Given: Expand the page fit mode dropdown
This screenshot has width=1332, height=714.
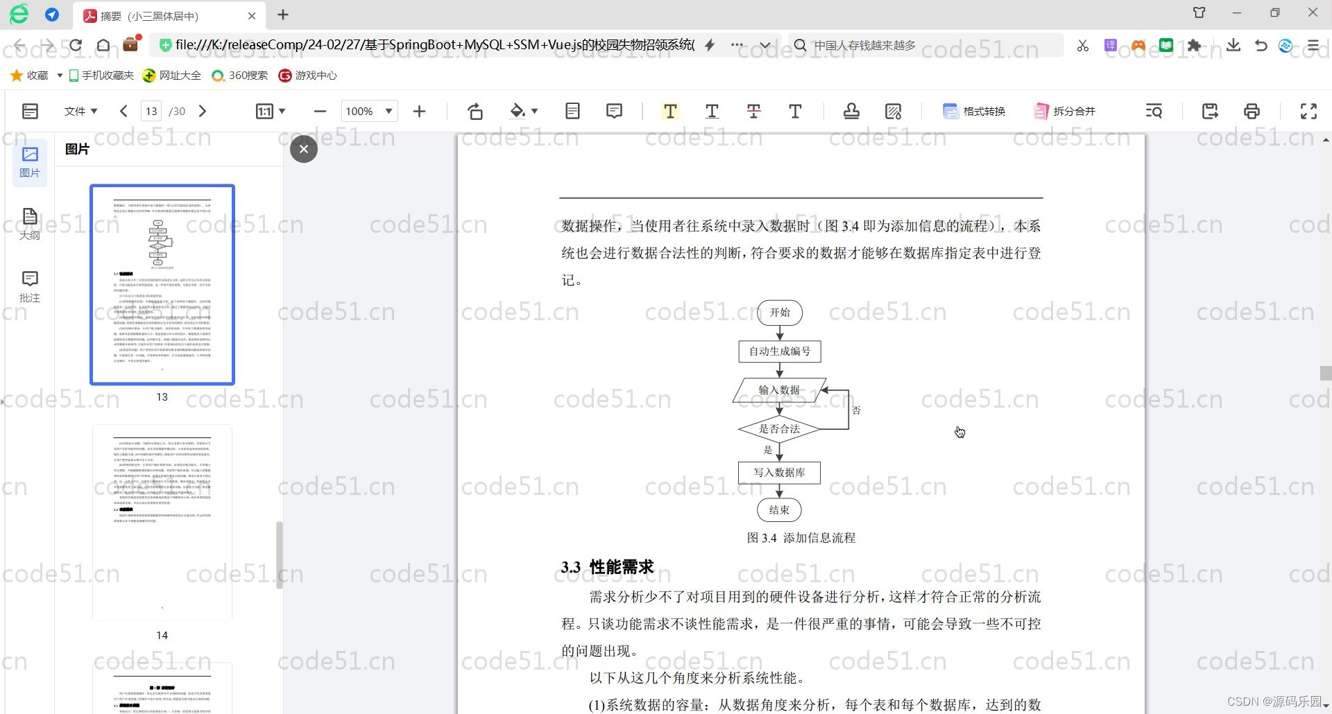Looking at the screenshot, I should coord(282,111).
